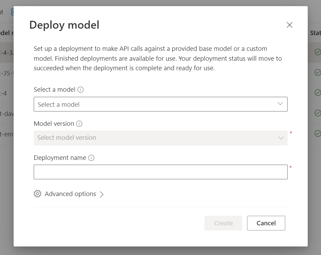Open the Select a model dropdown
This screenshot has height=255, width=321.
tap(160, 104)
